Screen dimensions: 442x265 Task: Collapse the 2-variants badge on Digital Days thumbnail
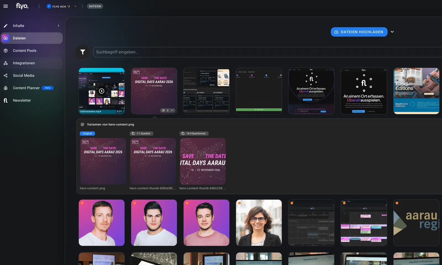coord(168,110)
